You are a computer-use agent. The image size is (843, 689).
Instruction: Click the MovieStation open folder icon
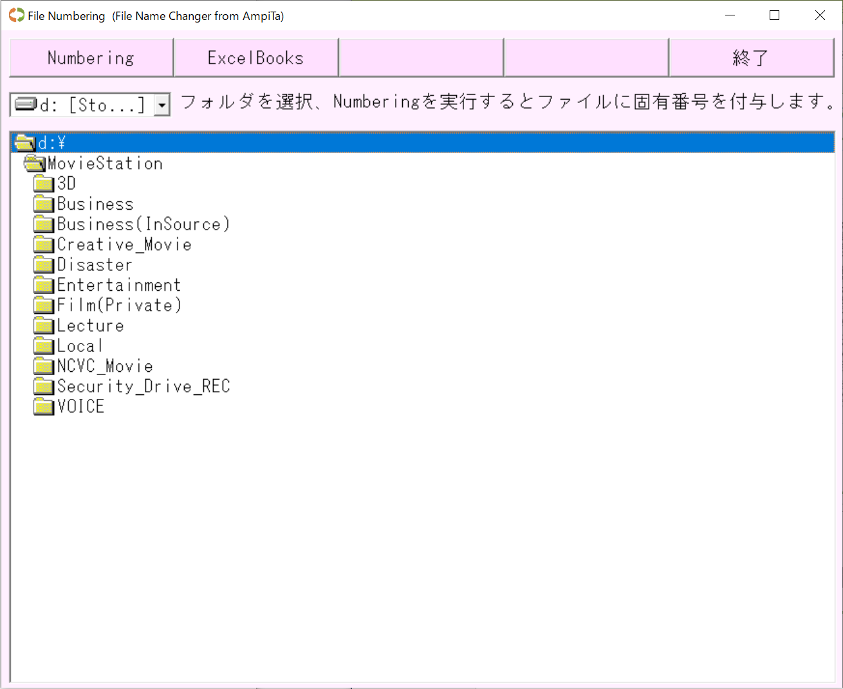(35, 163)
